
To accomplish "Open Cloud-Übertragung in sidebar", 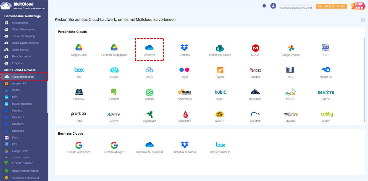I will pyautogui.click(x=23, y=29).
